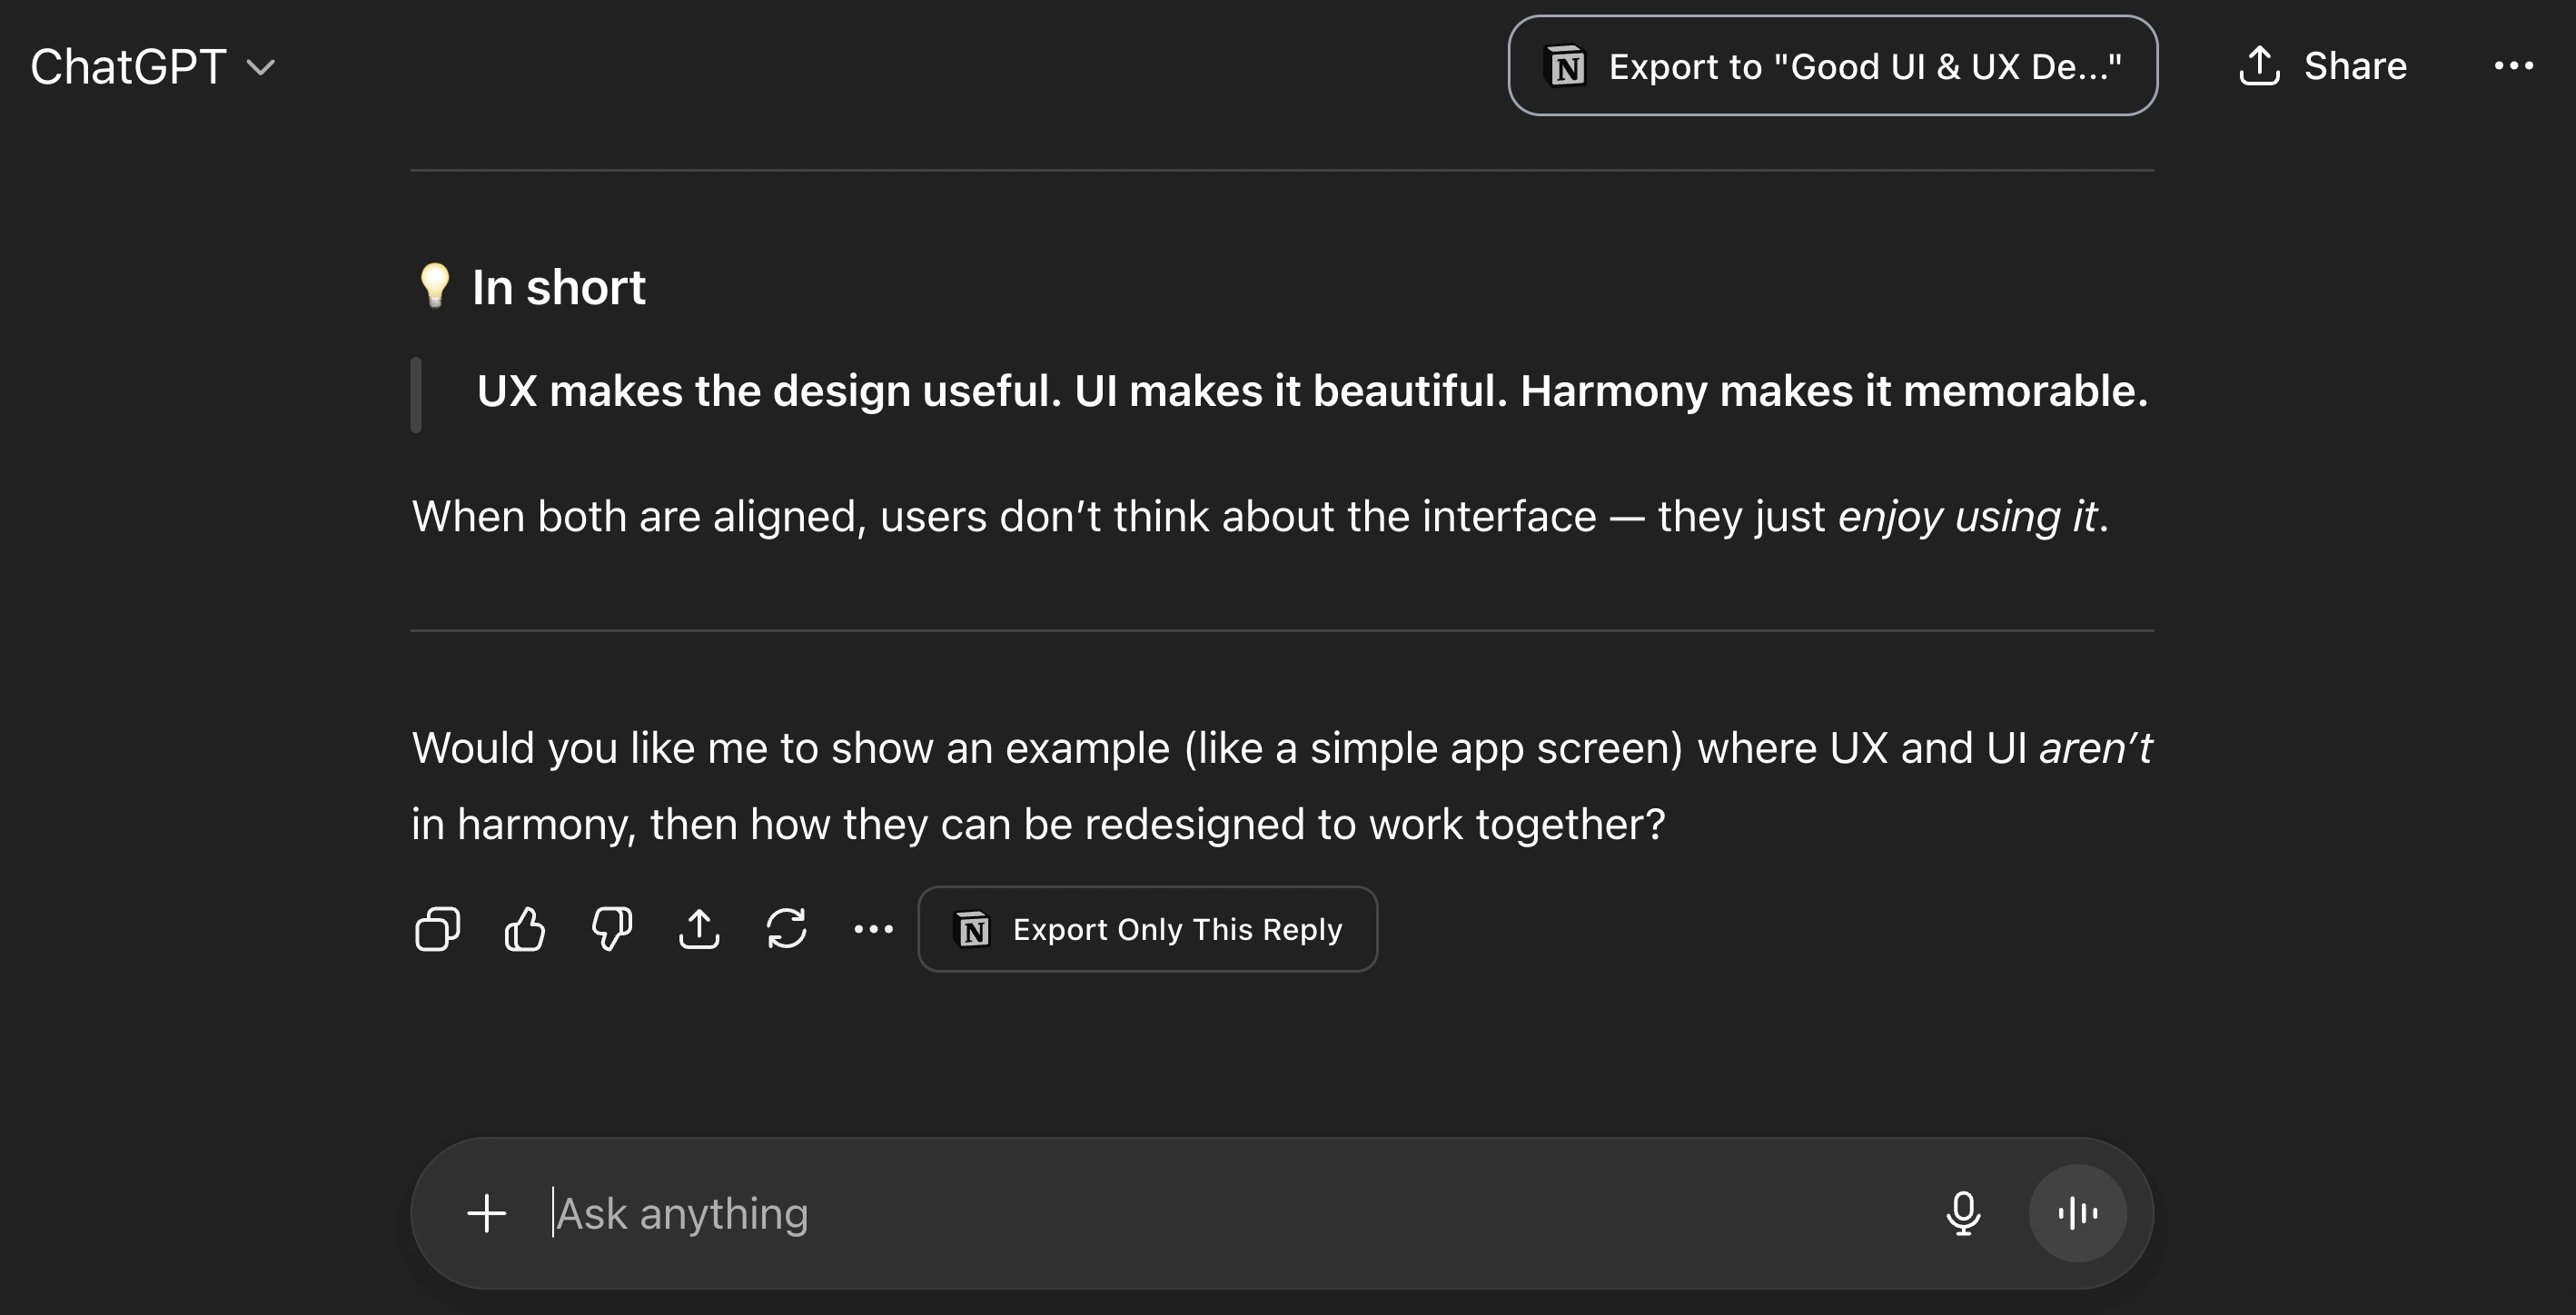Image resolution: width=2576 pixels, height=1315 pixels.
Task: Copy the assistant's reply
Action: 436,929
